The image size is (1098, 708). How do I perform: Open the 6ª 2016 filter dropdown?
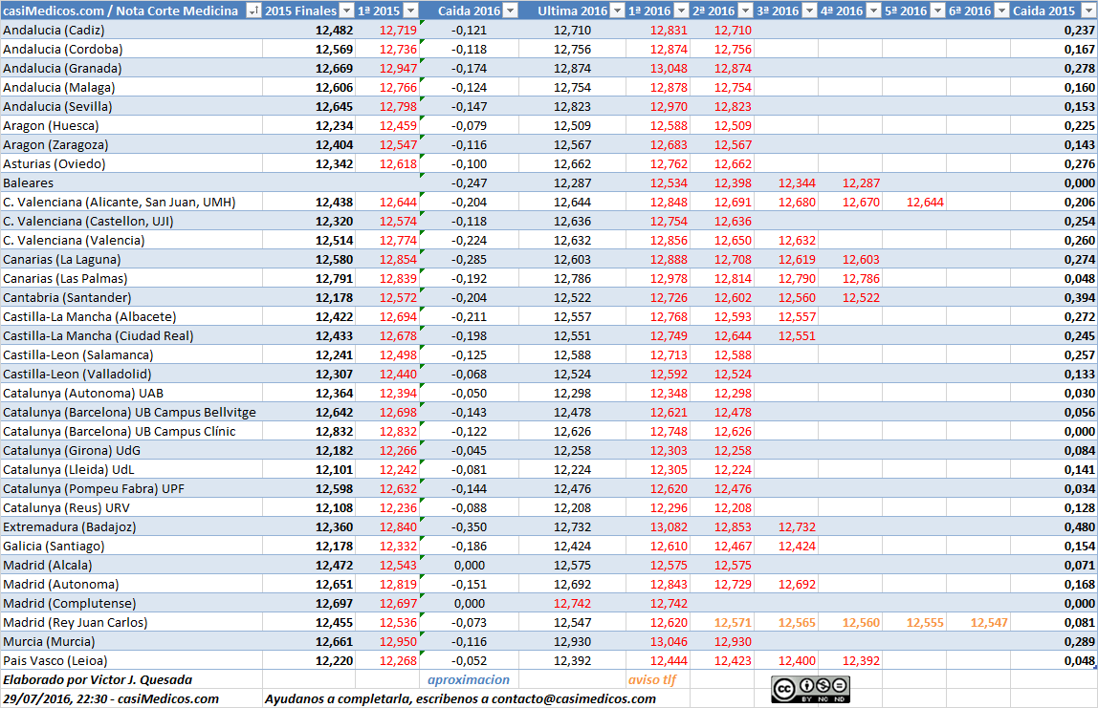pyautogui.click(x=1002, y=11)
